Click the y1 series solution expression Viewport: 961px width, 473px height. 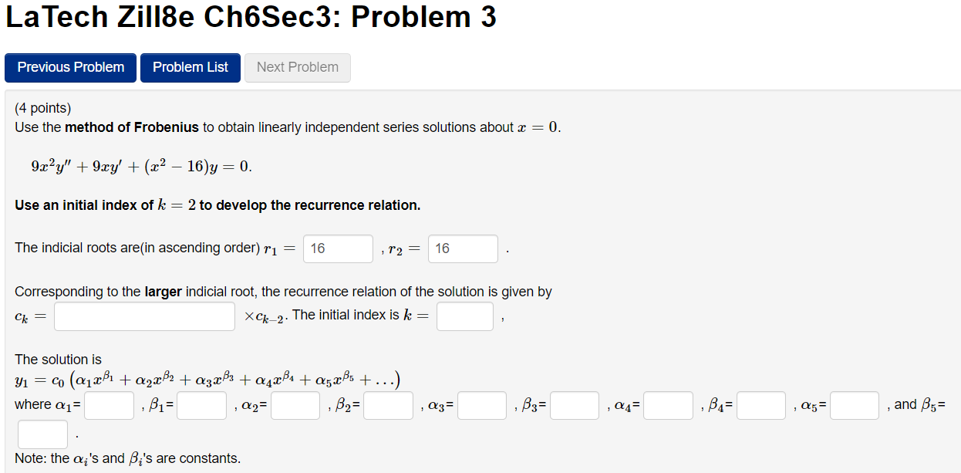(x=207, y=380)
